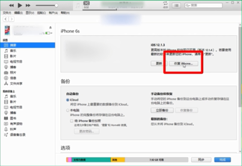Image resolution: width=242 pixels, height=166 pixels.
Task: Skip to the next track
Action: 28,6
